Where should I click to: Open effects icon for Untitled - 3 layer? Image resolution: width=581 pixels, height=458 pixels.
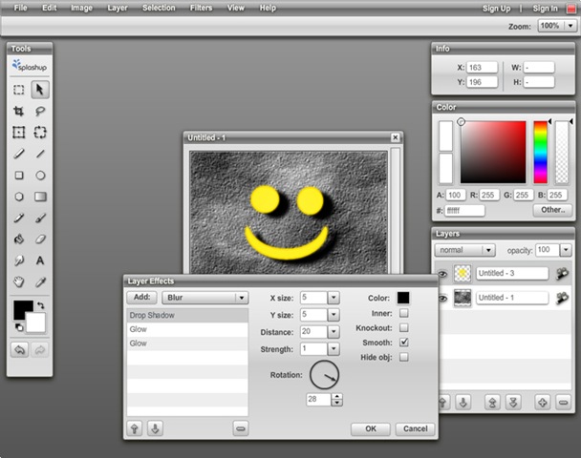point(564,274)
